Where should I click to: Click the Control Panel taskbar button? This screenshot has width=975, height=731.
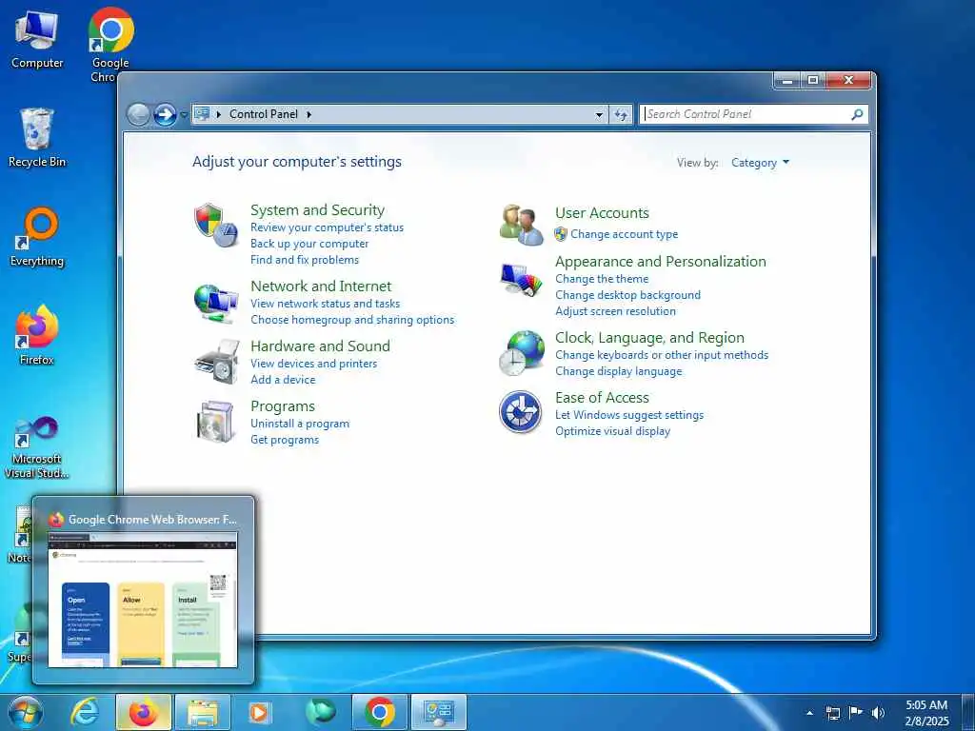[439, 712]
